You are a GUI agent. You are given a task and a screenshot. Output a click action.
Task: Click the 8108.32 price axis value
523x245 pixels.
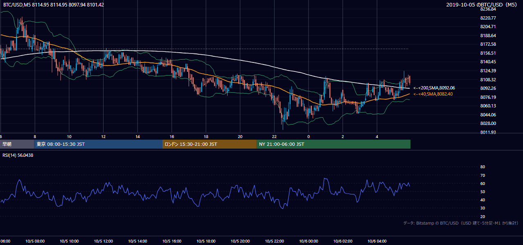[x=488, y=80]
